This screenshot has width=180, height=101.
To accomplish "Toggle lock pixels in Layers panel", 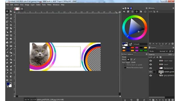I will coord(154,57).
